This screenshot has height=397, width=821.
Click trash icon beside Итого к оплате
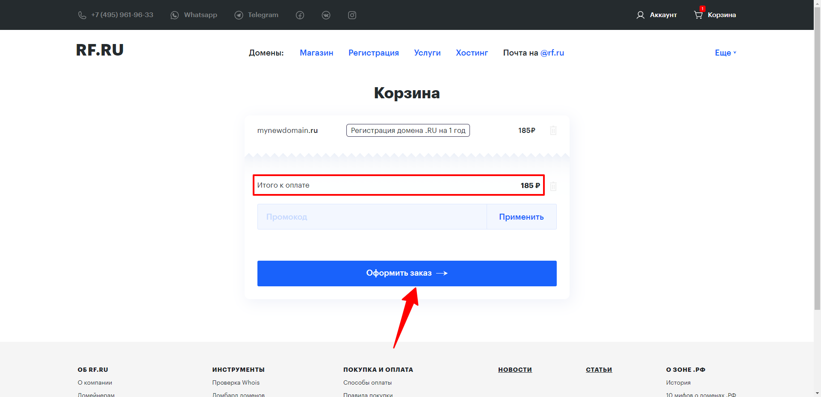point(553,186)
